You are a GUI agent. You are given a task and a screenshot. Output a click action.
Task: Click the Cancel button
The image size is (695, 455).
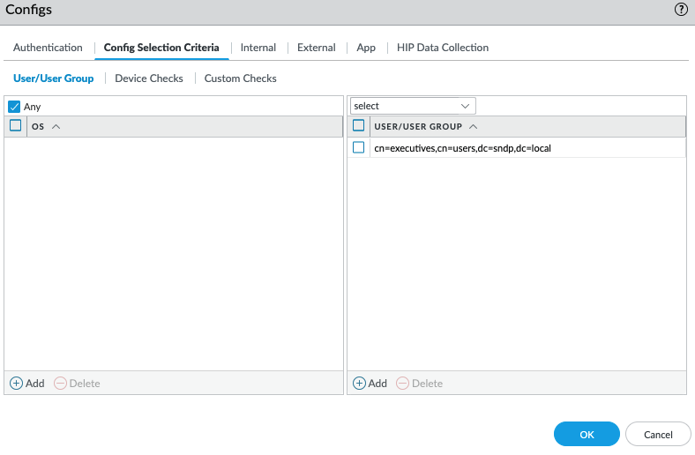[658, 434]
